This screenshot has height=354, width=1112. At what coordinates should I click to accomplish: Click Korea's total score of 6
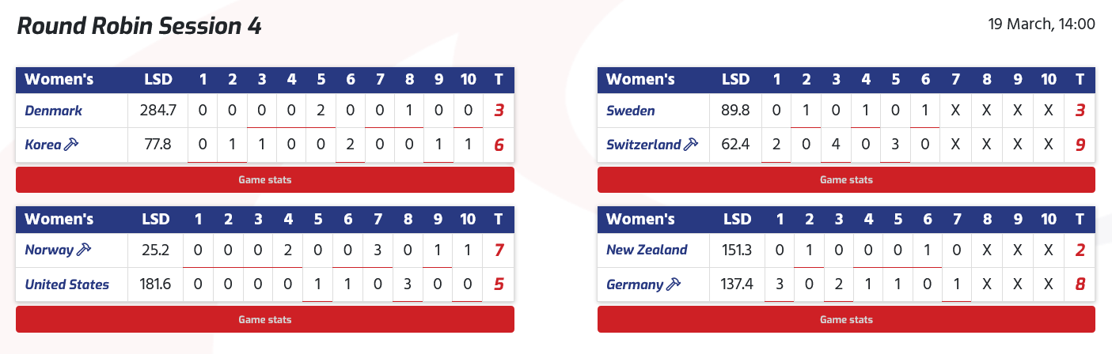pyautogui.click(x=499, y=145)
